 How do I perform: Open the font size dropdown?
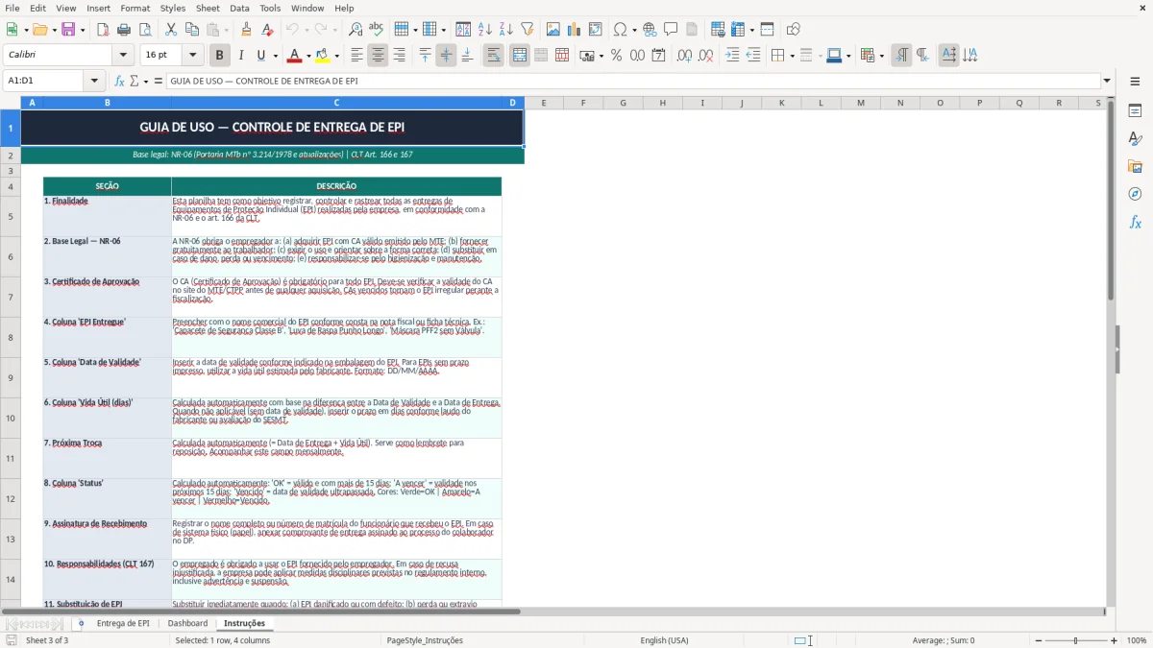point(193,56)
